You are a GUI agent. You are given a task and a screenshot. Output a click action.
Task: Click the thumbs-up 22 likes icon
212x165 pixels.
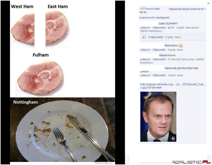click(169, 27)
